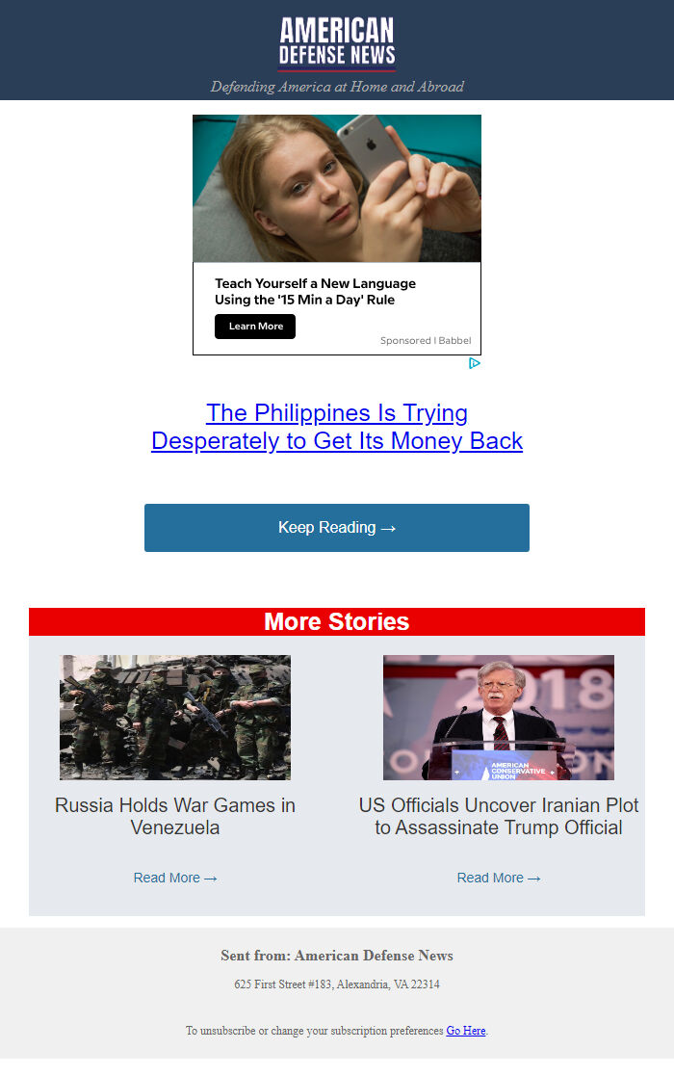Click the Iranian Plot story headline
Viewport: 674px width, 1076px height.
click(499, 816)
